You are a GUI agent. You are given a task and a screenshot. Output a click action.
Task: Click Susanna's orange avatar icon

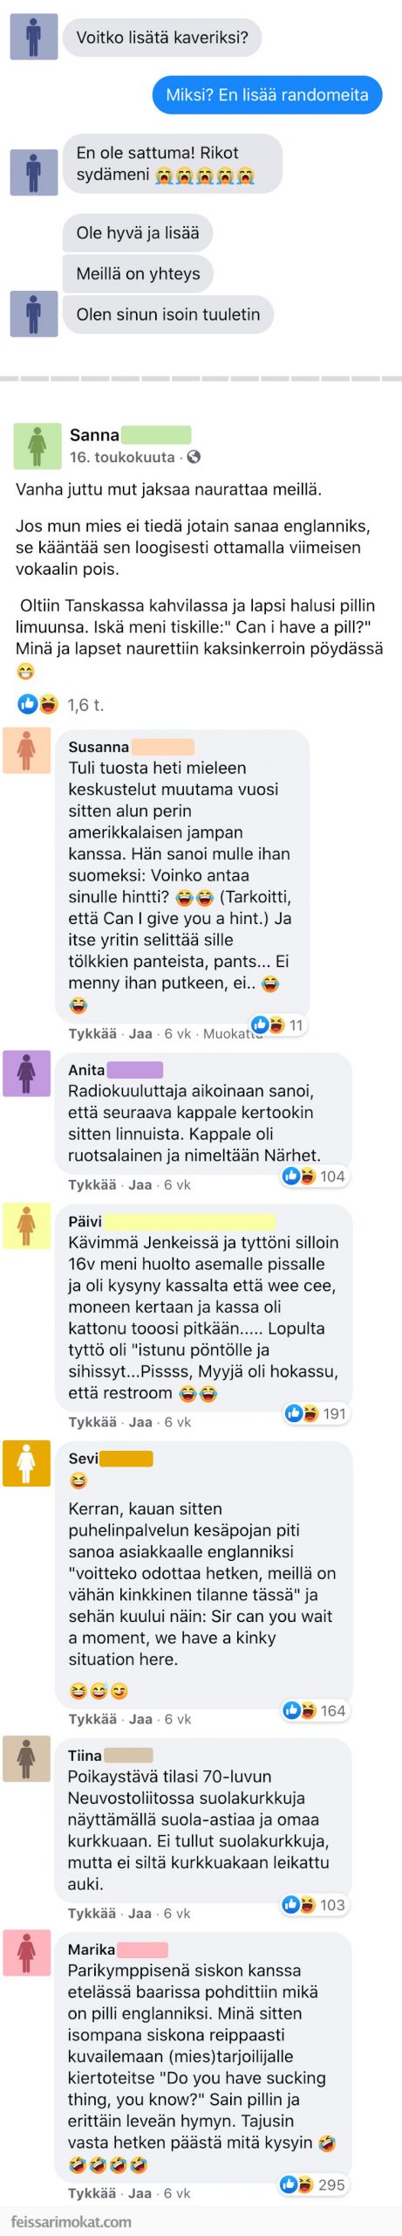pos(26,749)
